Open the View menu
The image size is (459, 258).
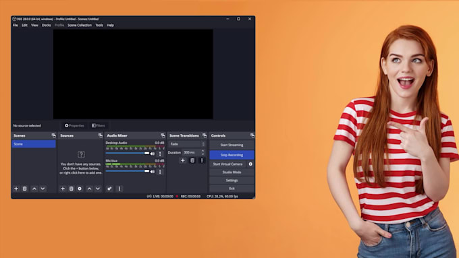click(x=34, y=26)
